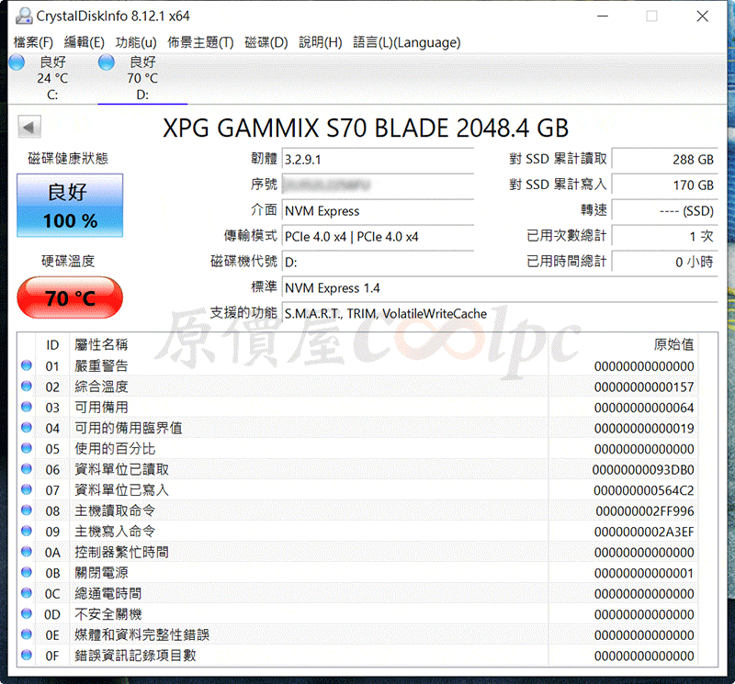Click the transfer mode PCIe 4.0 x4 field
Image resolution: width=735 pixels, height=684 pixels.
(x=378, y=237)
